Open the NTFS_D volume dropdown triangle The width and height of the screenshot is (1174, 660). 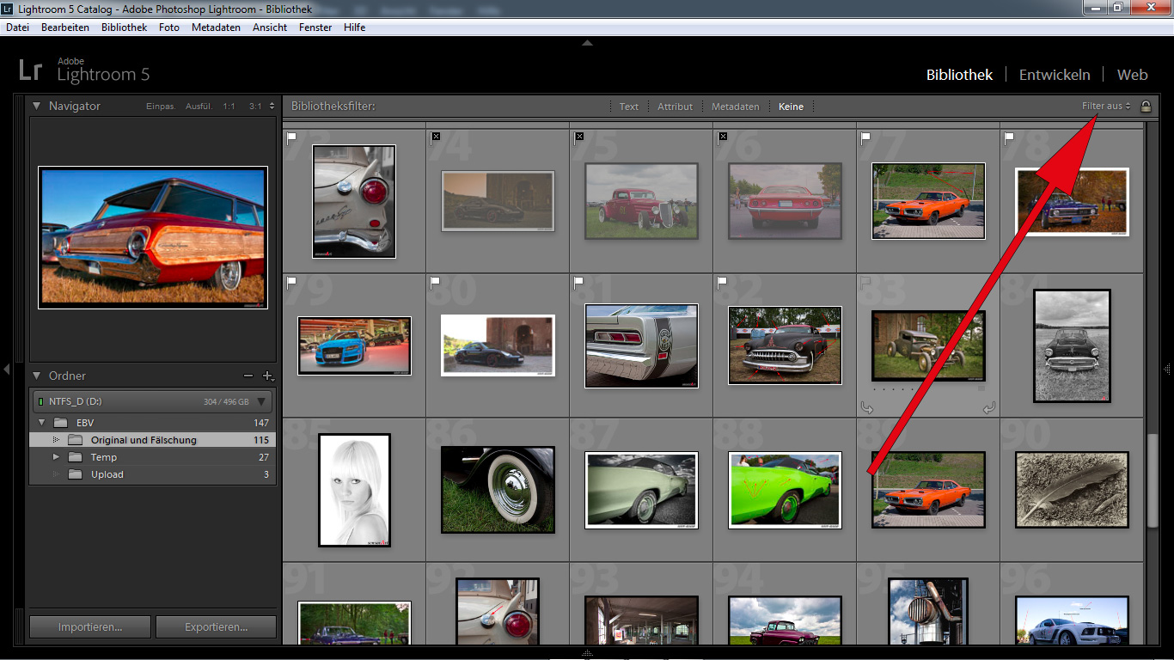[x=262, y=401]
